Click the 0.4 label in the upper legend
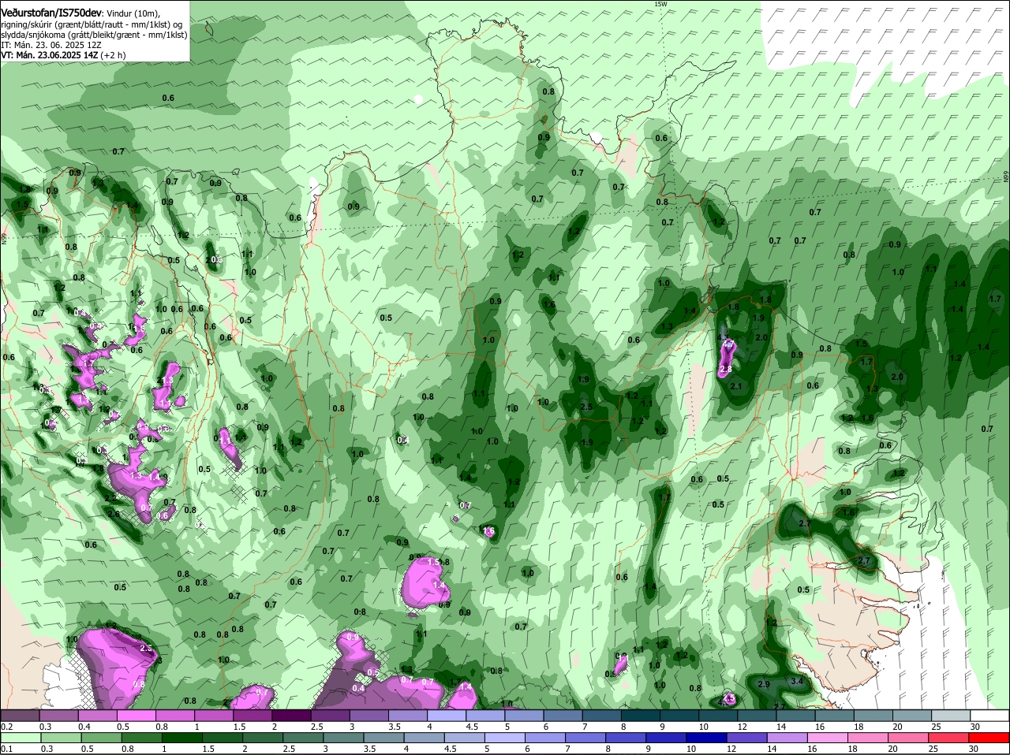The height and width of the screenshot is (755, 1010). (x=85, y=727)
